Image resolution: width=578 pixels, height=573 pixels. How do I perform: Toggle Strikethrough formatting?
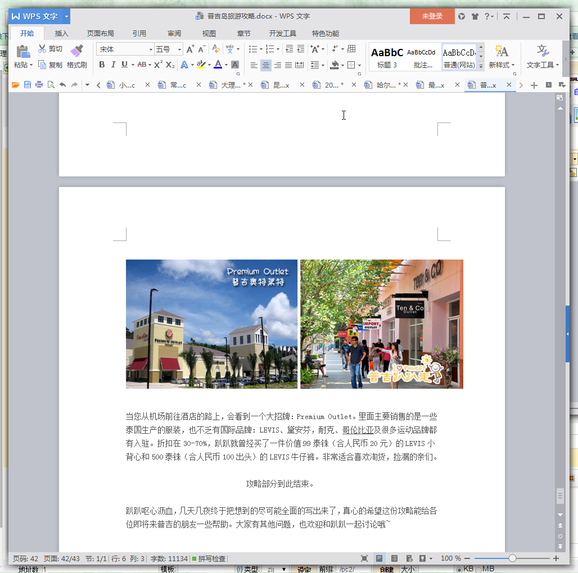[x=142, y=65]
